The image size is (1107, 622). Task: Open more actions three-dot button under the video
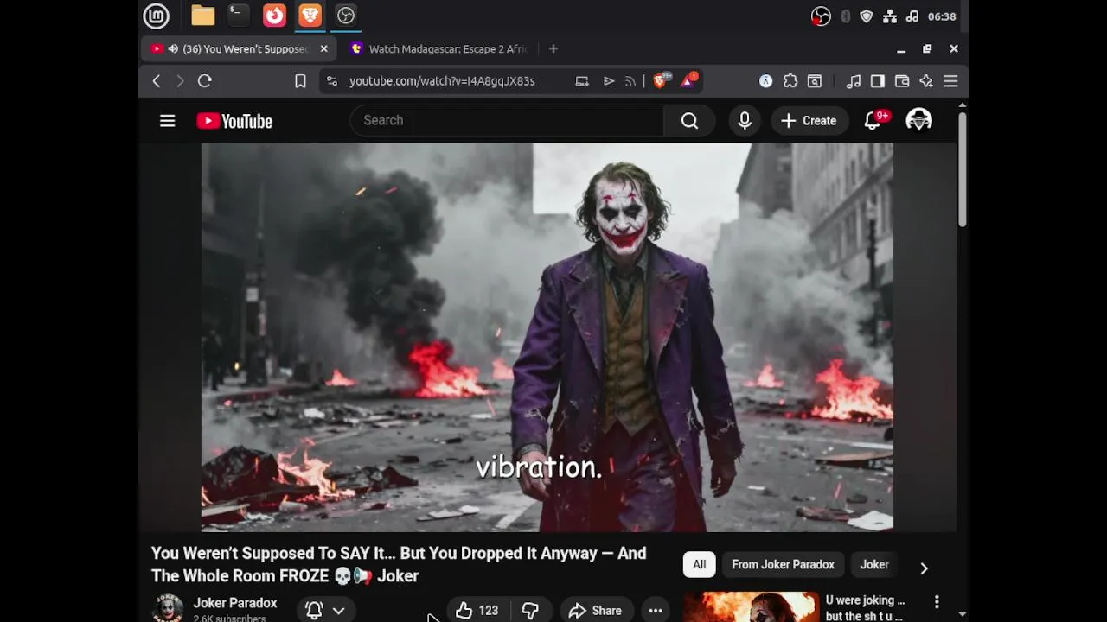click(x=656, y=610)
